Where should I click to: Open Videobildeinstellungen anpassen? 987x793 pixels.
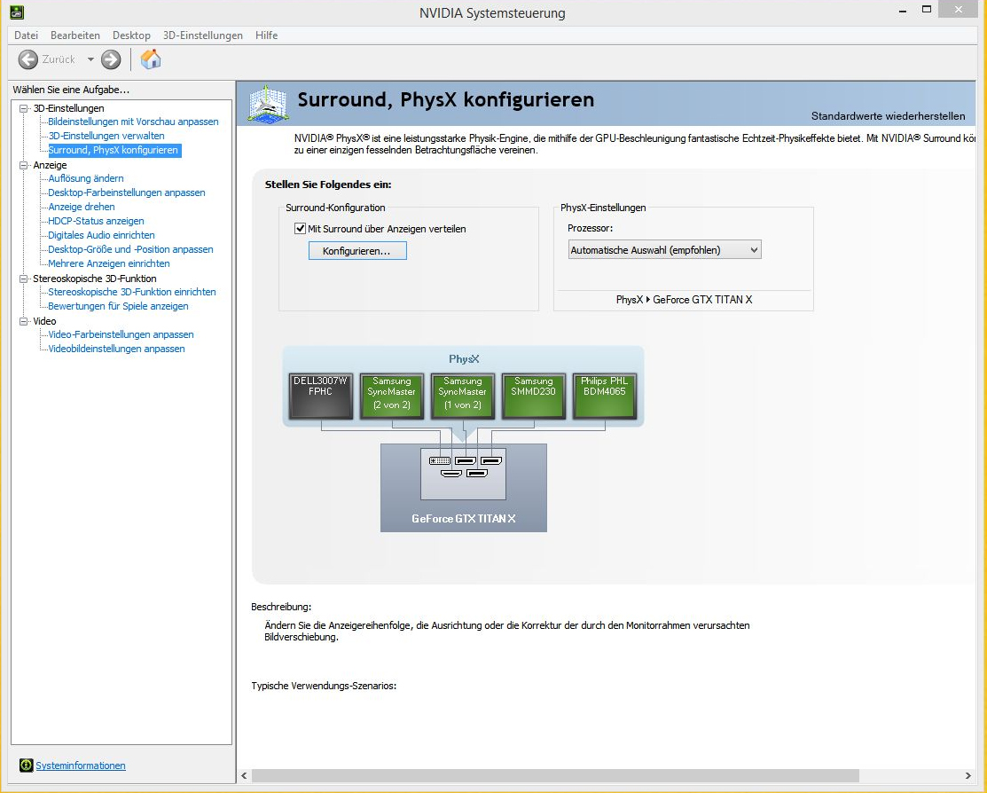click(116, 349)
